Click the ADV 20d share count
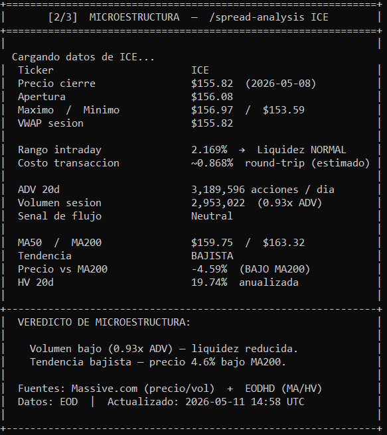387x435 pixels. (218, 190)
